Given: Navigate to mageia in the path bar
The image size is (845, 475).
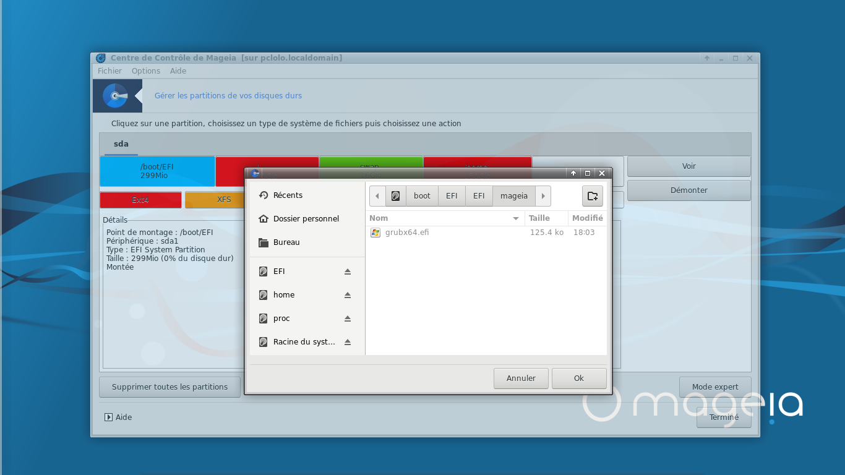Looking at the screenshot, I should point(514,196).
